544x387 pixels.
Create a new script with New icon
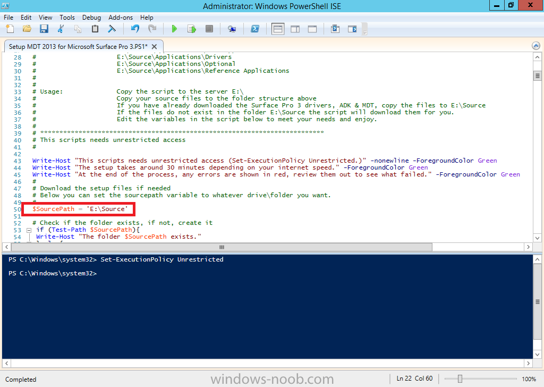(10, 29)
